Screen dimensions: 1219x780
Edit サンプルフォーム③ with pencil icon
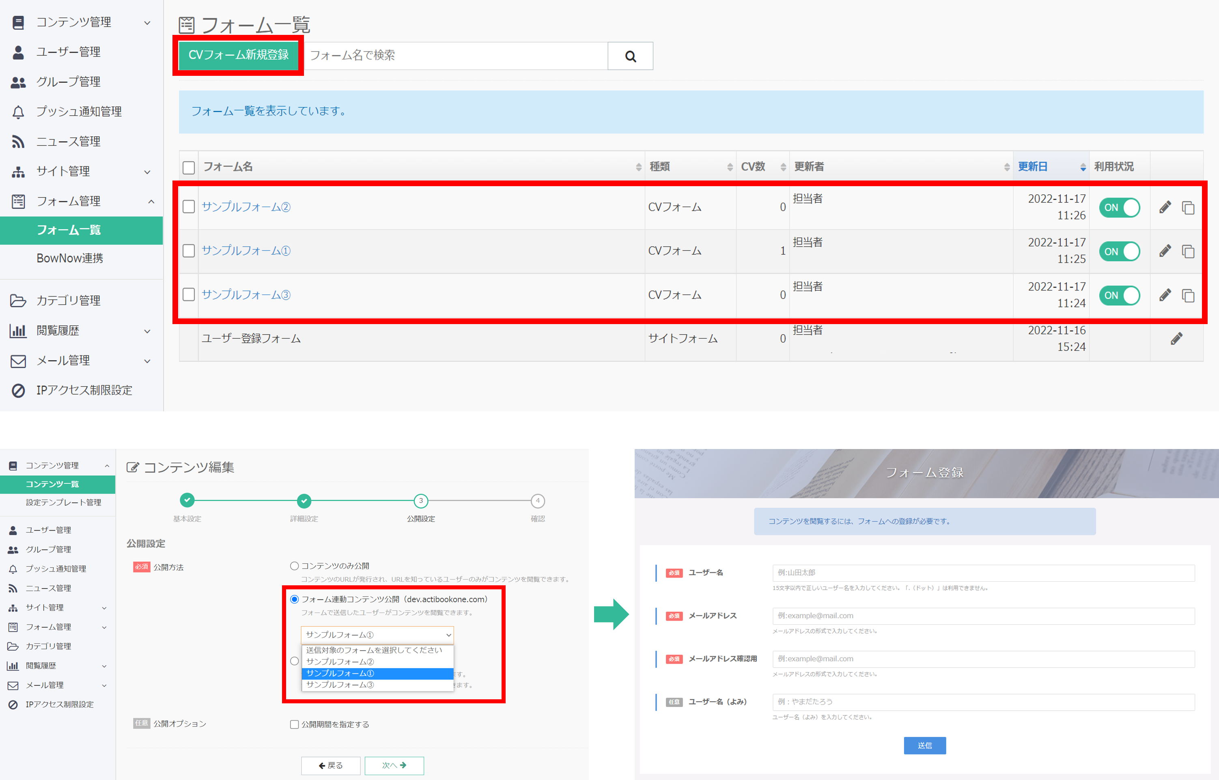click(x=1165, y=295)
